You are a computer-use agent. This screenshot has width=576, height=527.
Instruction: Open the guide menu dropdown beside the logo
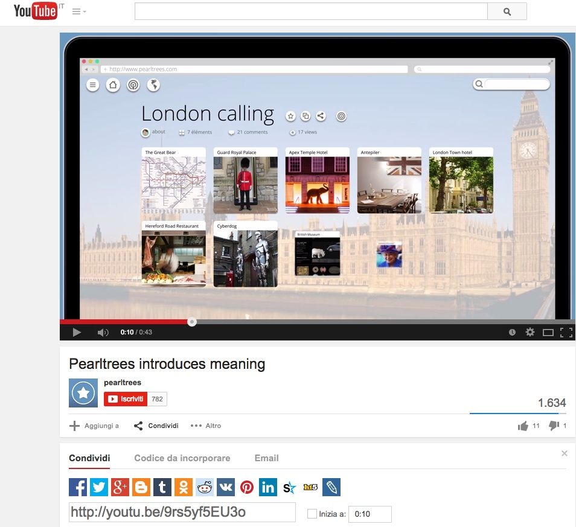coord(79,11)
